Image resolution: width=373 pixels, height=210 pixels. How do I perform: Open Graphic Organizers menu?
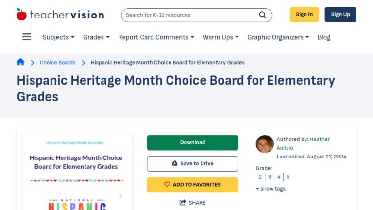coord(278,37)
